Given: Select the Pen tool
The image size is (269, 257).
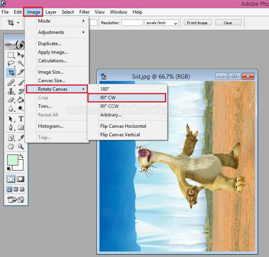Looking at the screenshot, I should [x=11, y=127].
